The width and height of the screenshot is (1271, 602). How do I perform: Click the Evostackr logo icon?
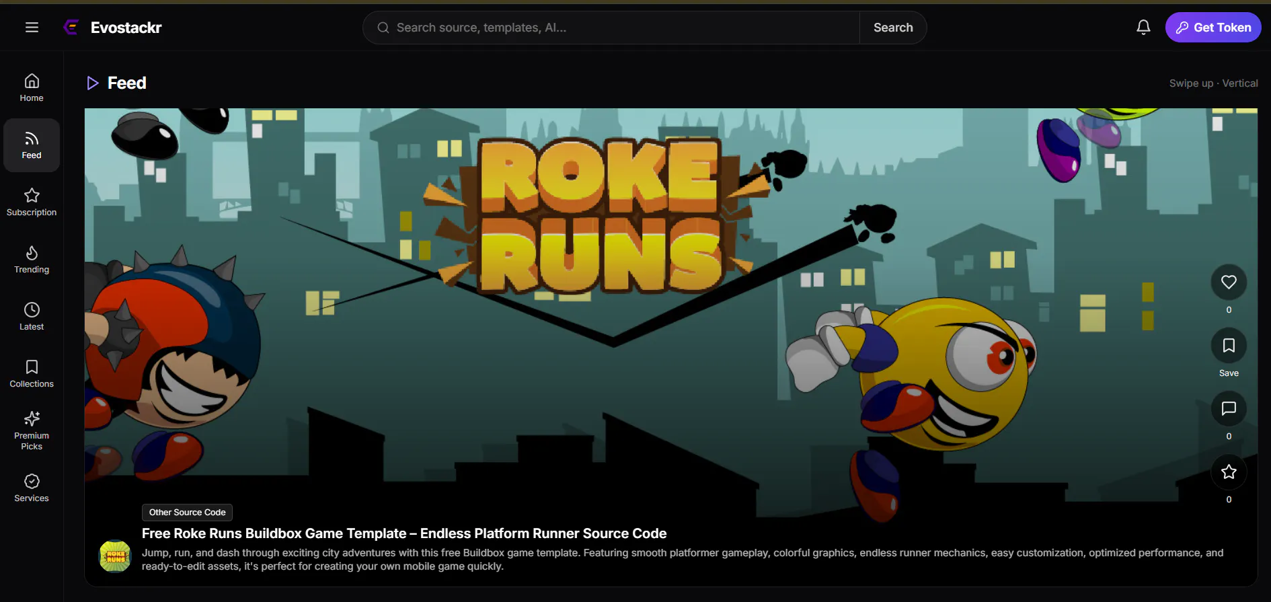click(71, 28)
